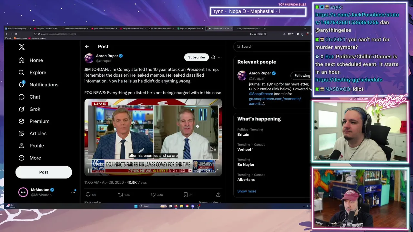This screenshot has width=413, height=232.
Task: Bookmark the post showing 31 bookmarks
Action: click(x=186, y=195)
